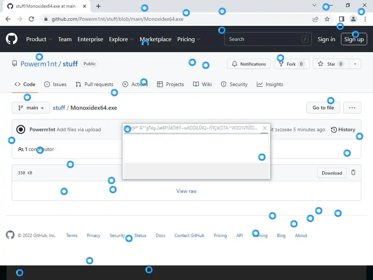The image size is (373, 280).
Task: Star the repository
Action: click(x=331, y=64)
